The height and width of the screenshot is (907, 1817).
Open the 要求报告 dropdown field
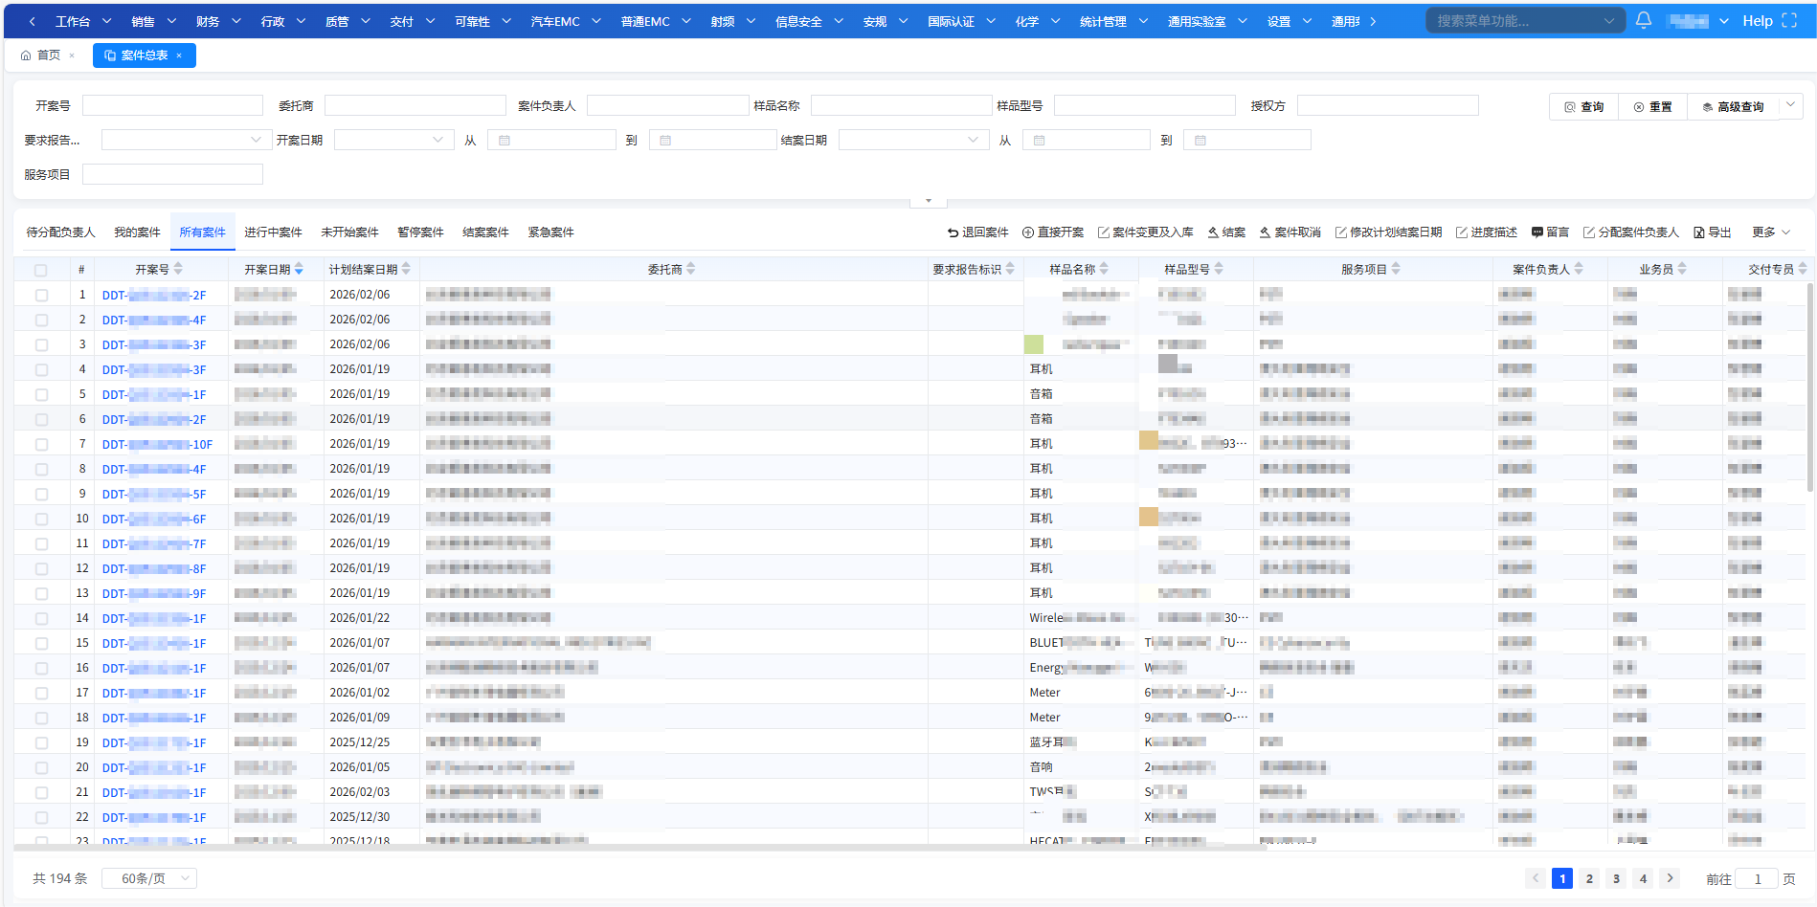tap(181, 141)
